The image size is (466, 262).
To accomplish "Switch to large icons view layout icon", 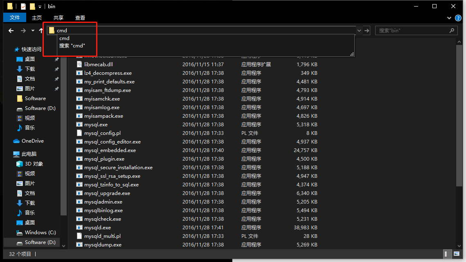I will click(x=457, y=254).
